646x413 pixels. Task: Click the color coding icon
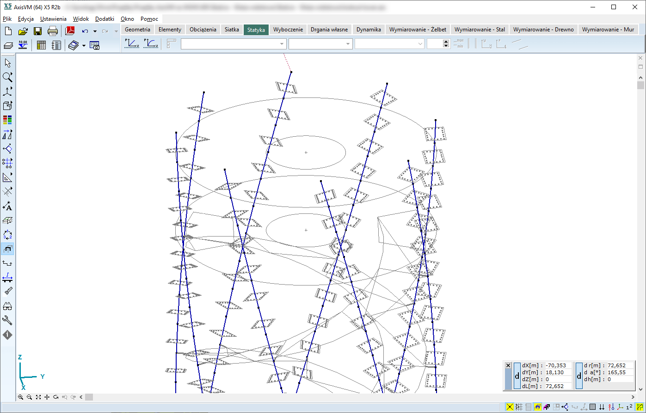7,120
